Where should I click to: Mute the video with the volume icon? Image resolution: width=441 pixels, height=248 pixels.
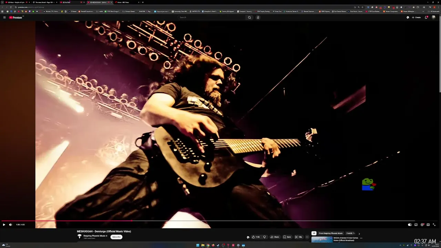10,225
